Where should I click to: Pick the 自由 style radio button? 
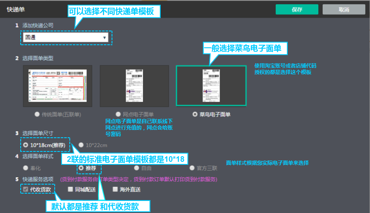[x=137, y=168]
